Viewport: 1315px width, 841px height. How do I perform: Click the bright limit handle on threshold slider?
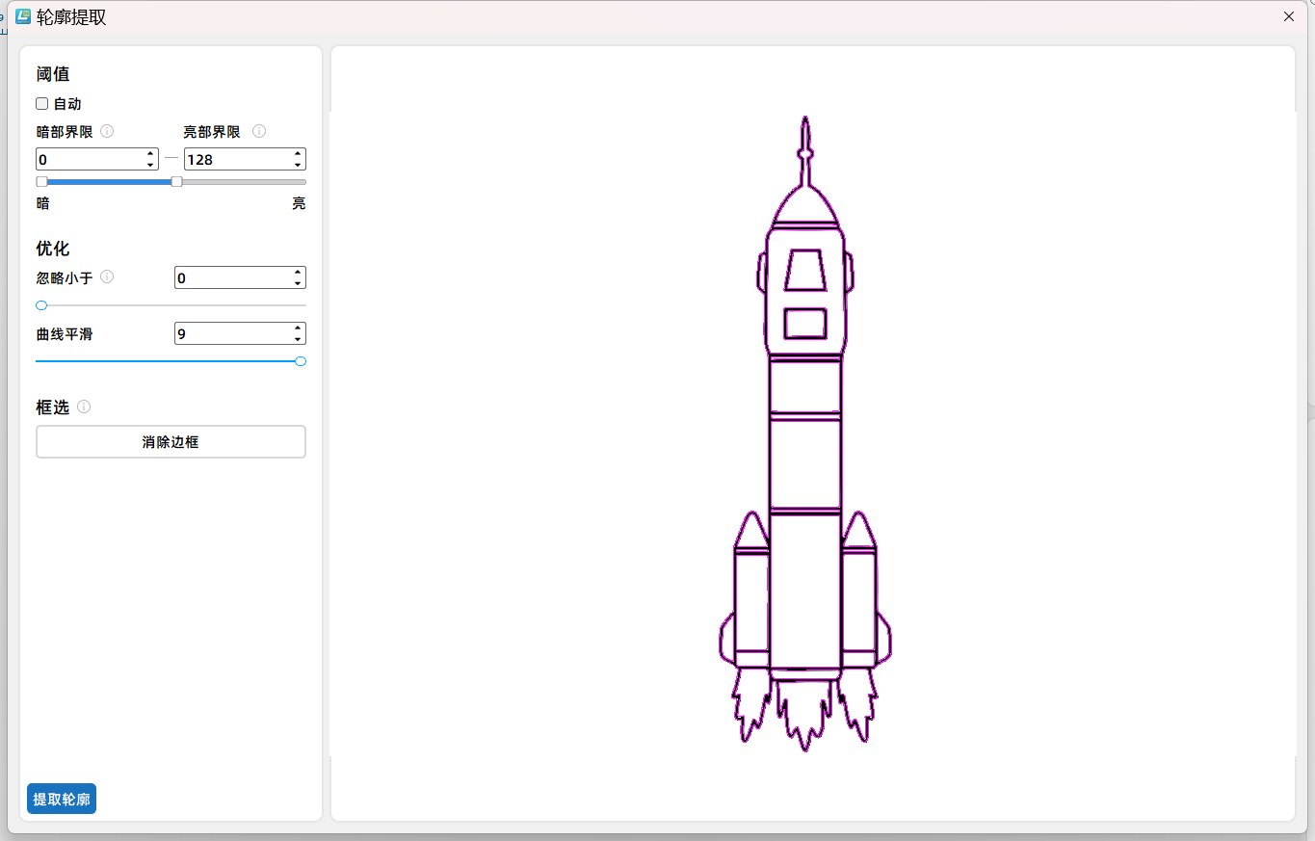tap(176, 181)
